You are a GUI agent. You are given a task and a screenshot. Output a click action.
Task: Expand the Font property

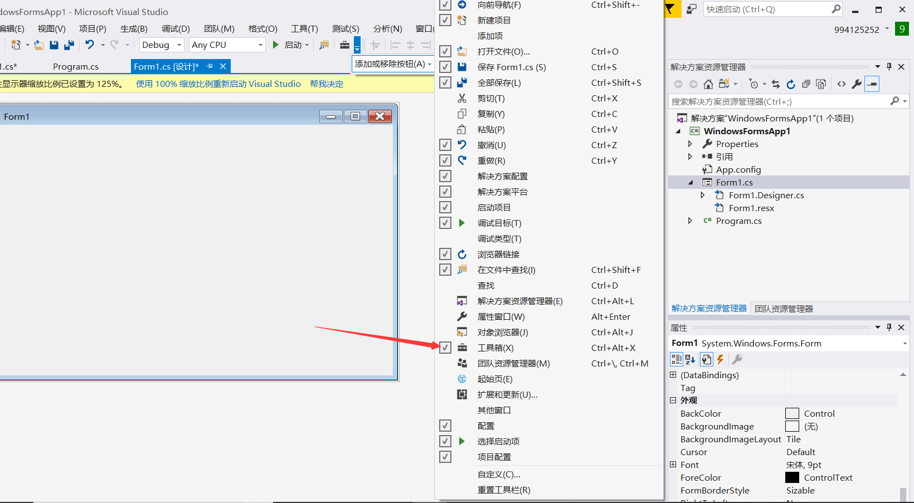point(673,465)
